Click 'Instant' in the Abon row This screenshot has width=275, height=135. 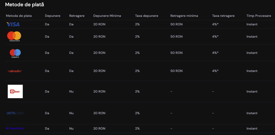(252, 91)
